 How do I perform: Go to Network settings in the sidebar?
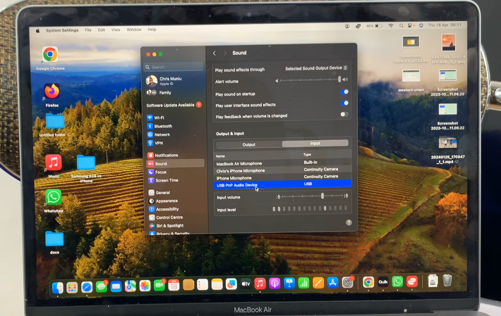(x=158, y=134)
